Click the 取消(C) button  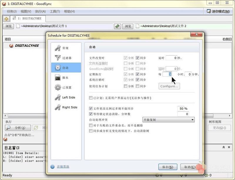coord(190,167)
